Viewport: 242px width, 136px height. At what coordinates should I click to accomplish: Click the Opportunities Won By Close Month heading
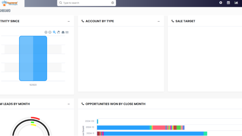115,104
